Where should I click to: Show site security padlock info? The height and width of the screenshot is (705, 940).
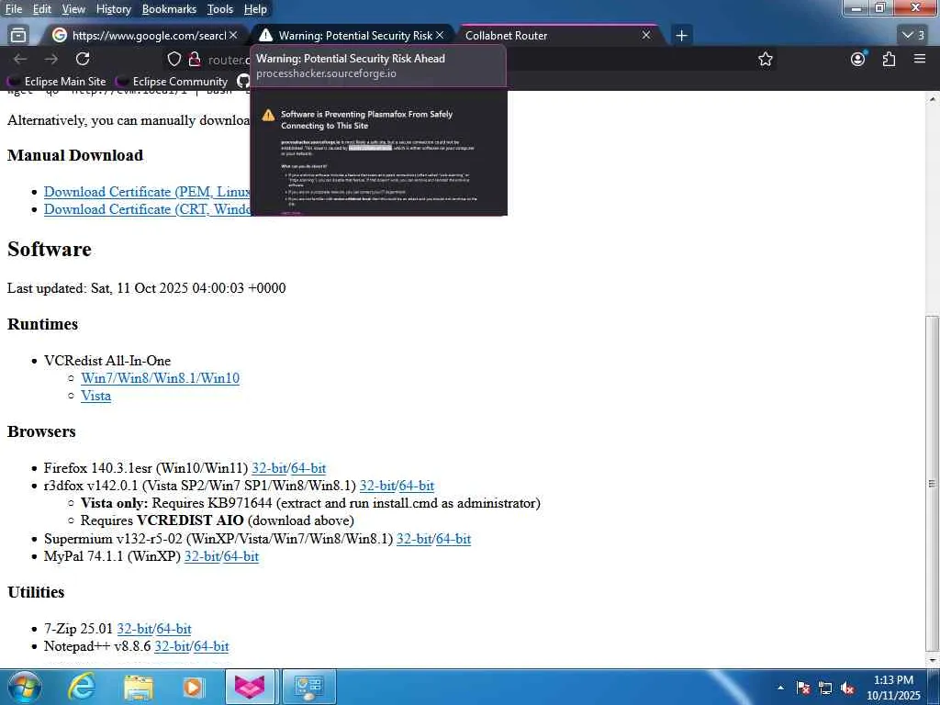coord(195,59)
